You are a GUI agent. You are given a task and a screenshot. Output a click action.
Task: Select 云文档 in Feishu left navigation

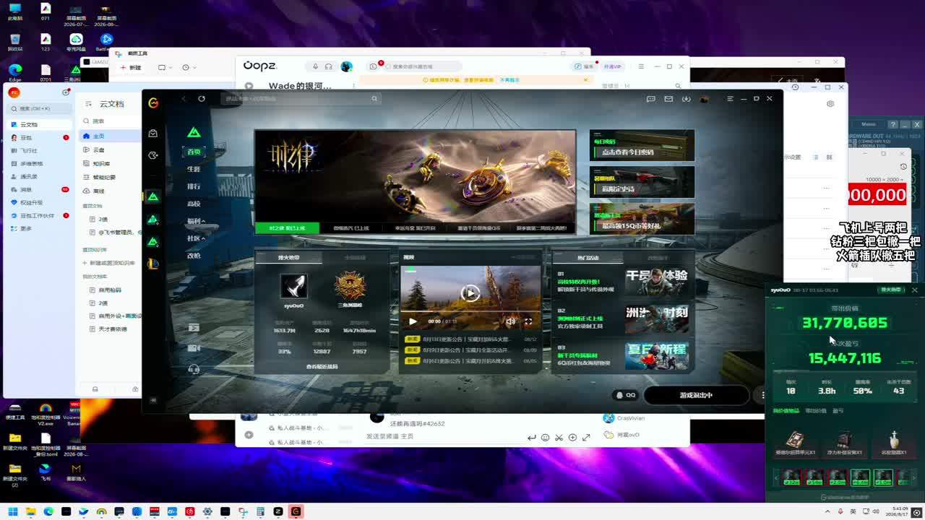tap(38, 124)
